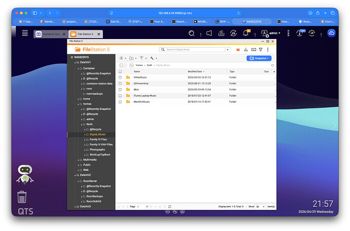
Task: Open the create folder dropdown
Action: click(132, 58)
